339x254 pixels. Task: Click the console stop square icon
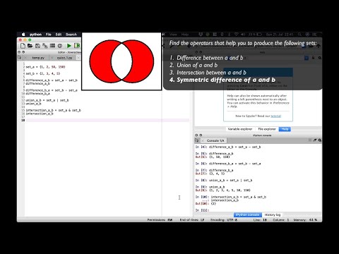pos(310,140)
